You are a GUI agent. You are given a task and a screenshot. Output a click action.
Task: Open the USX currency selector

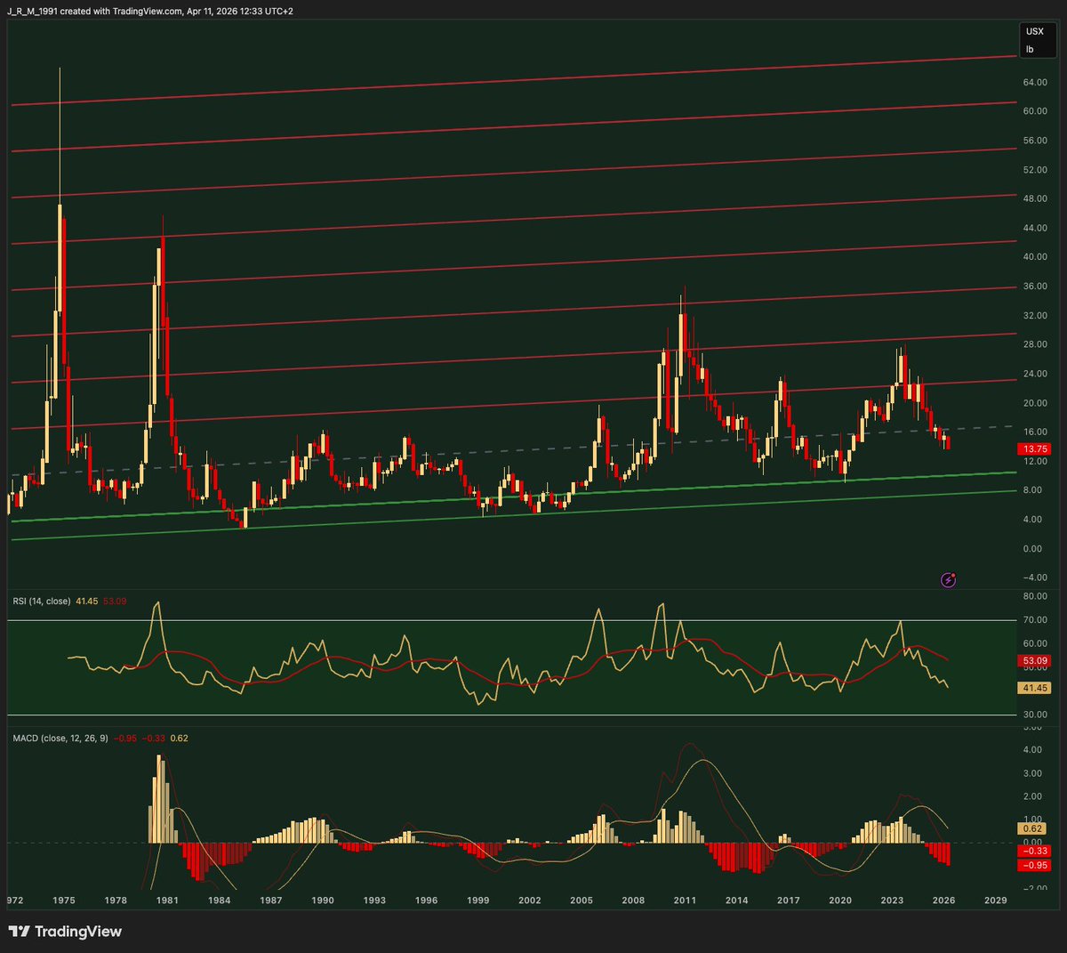coord(1035,31)
